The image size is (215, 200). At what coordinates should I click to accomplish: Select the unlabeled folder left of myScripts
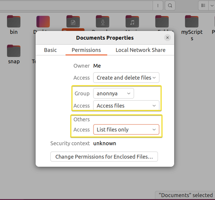[x=162, y=22]
